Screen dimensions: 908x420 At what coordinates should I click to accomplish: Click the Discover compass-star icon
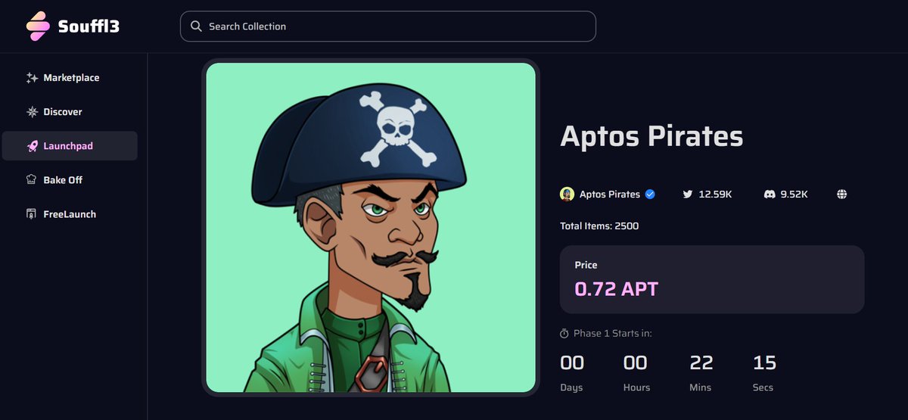[32, 112]
